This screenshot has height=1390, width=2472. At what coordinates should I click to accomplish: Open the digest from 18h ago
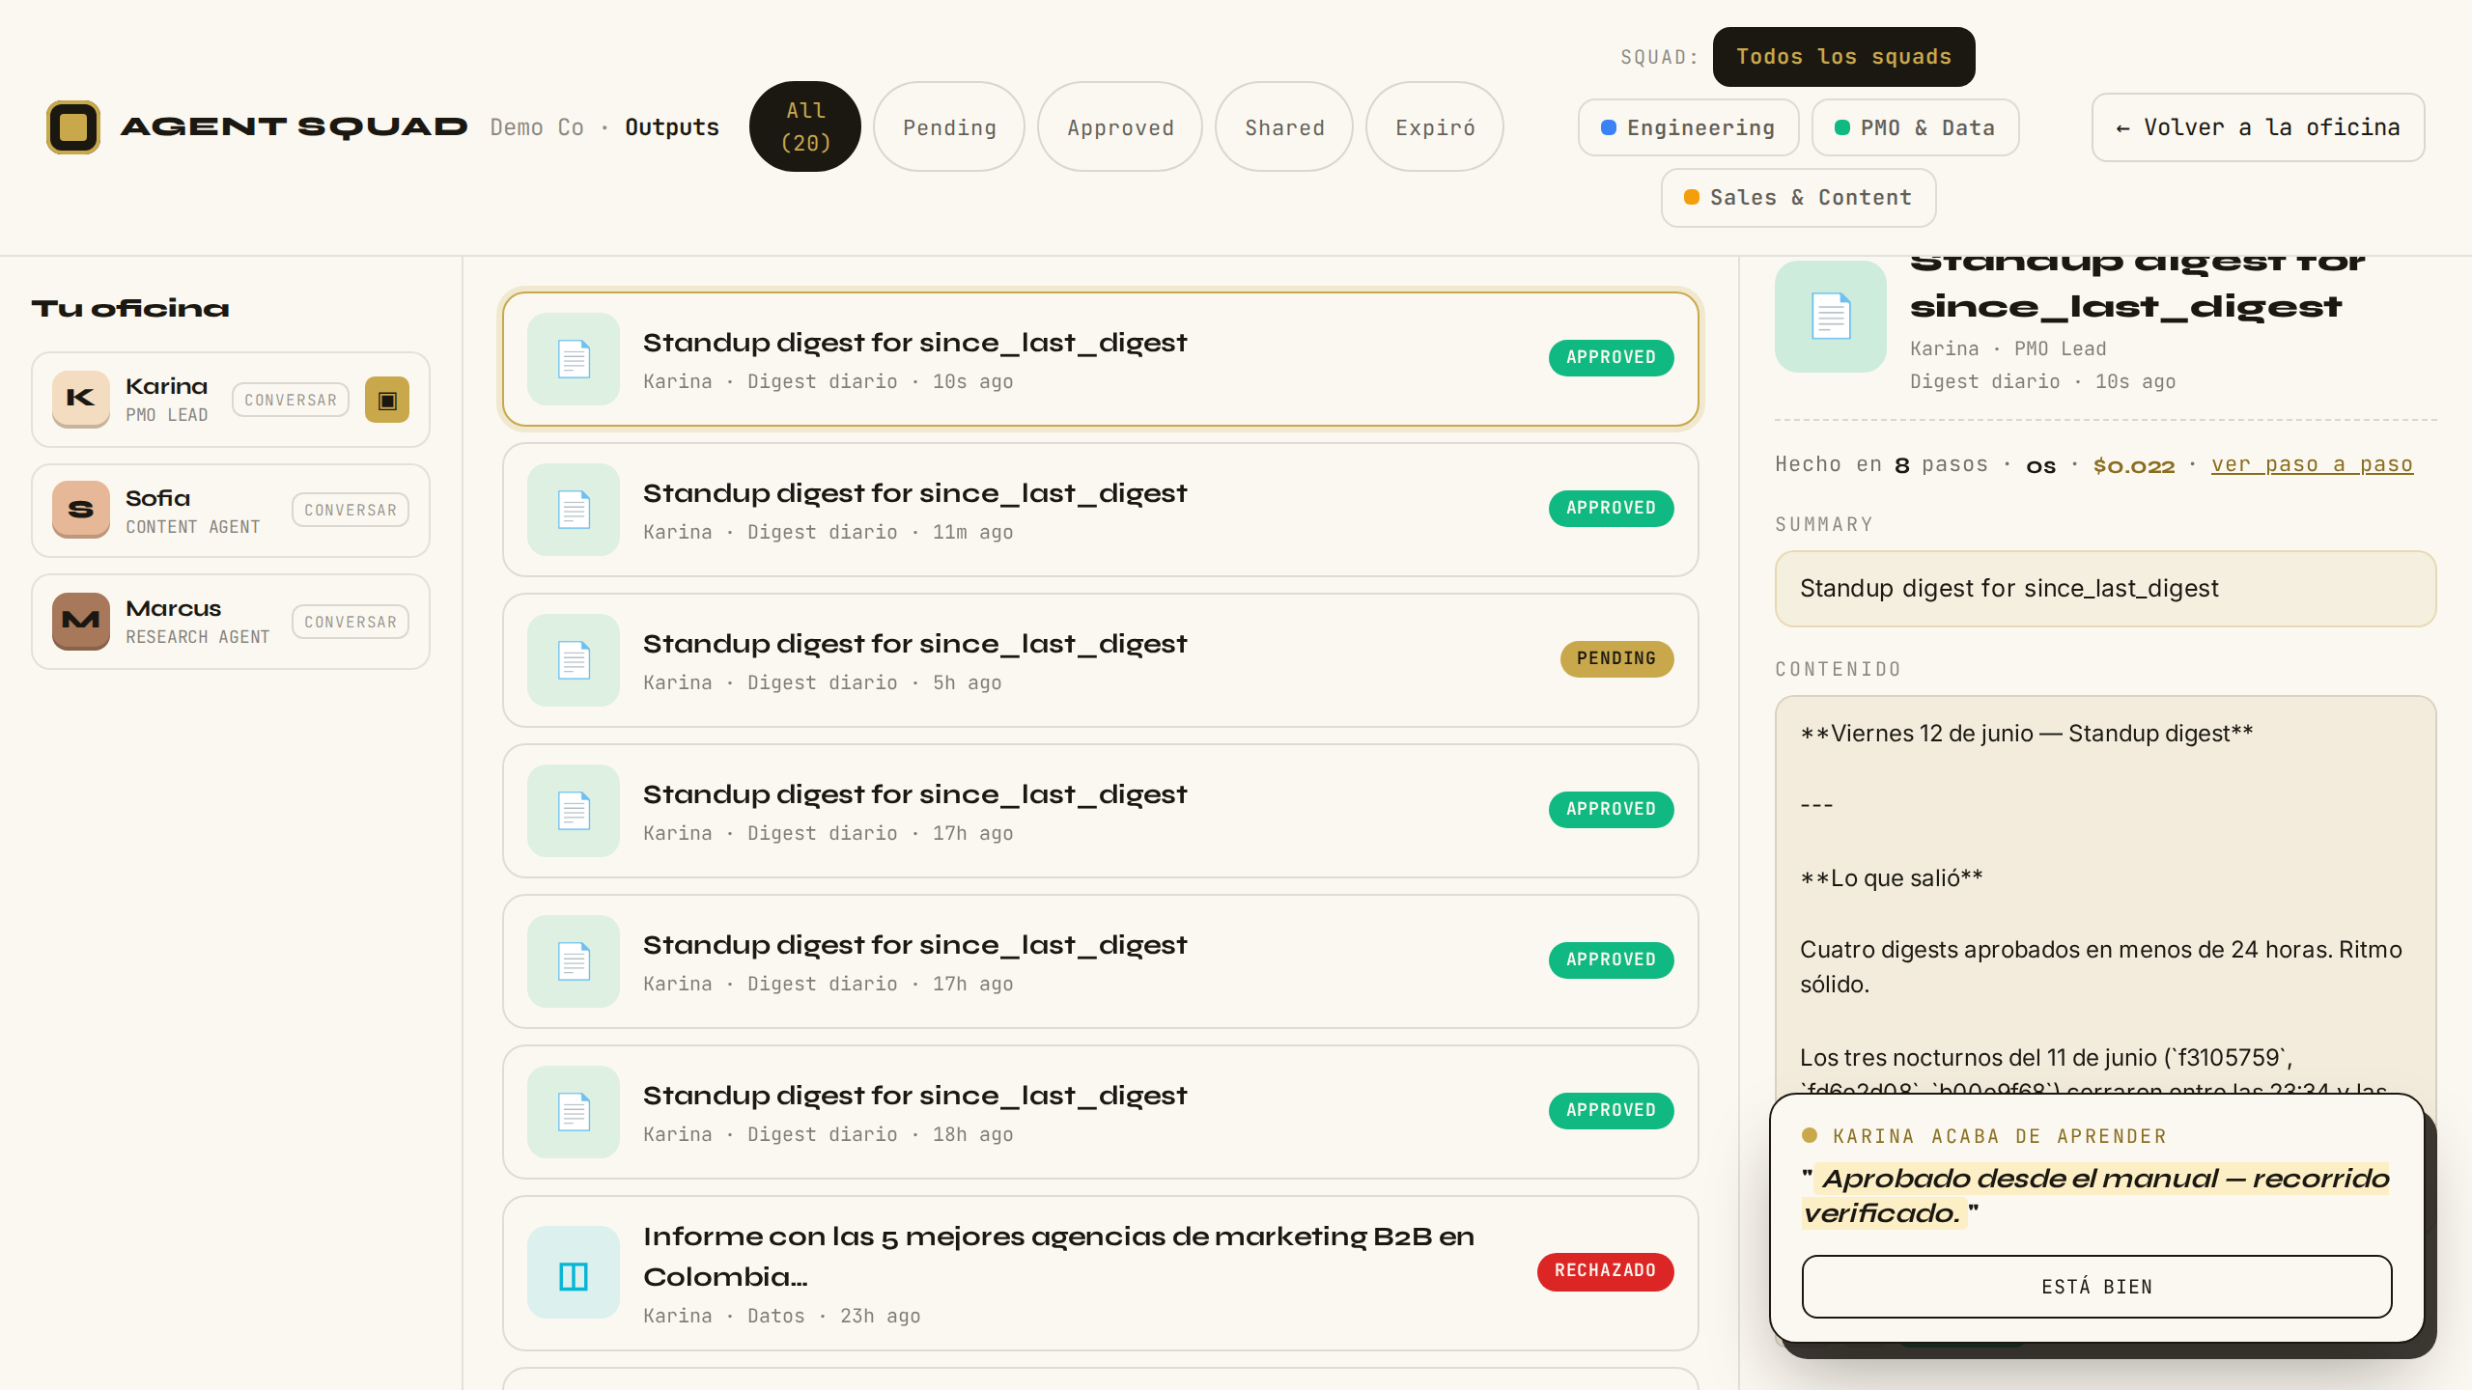point(1101,1112)
